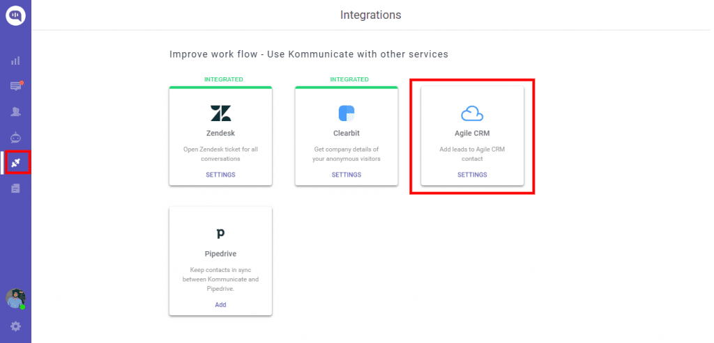Open conversations icon with red notification dot

pos(17,86)
